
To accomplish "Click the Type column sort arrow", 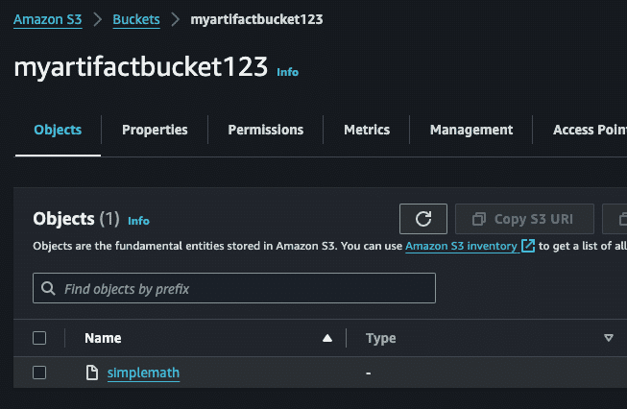I will [608, 338].
